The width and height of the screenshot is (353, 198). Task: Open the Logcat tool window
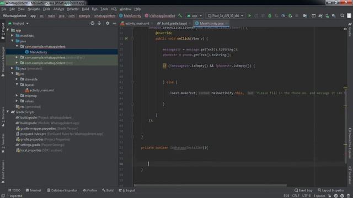tap(127, 190)
